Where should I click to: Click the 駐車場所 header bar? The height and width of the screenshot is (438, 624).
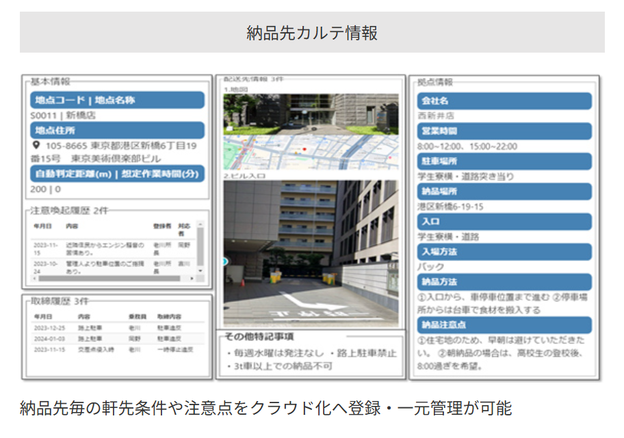504,161
